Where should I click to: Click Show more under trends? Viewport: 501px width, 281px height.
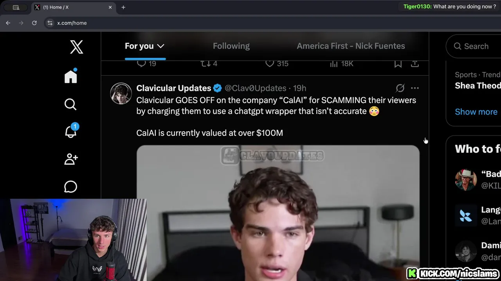pyautogui.click(x=476, y=112)
